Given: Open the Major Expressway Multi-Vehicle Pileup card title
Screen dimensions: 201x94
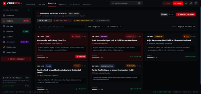Looking at the screenshot, I should point(169,40).
